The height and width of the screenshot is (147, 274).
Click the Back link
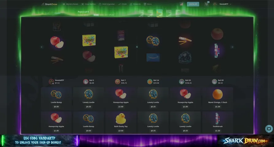(46, 13)
